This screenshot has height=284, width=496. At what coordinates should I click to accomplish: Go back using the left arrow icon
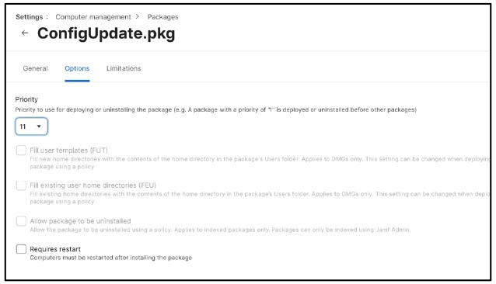pos(25,33)
